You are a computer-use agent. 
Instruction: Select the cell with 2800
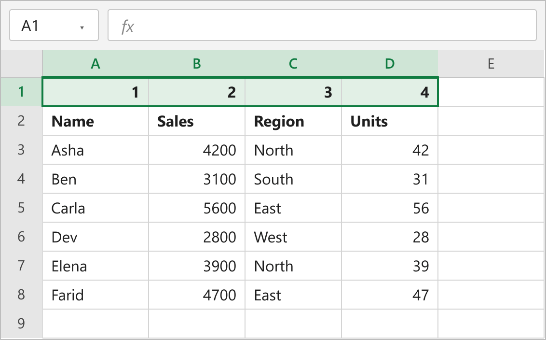pos(197,237)
